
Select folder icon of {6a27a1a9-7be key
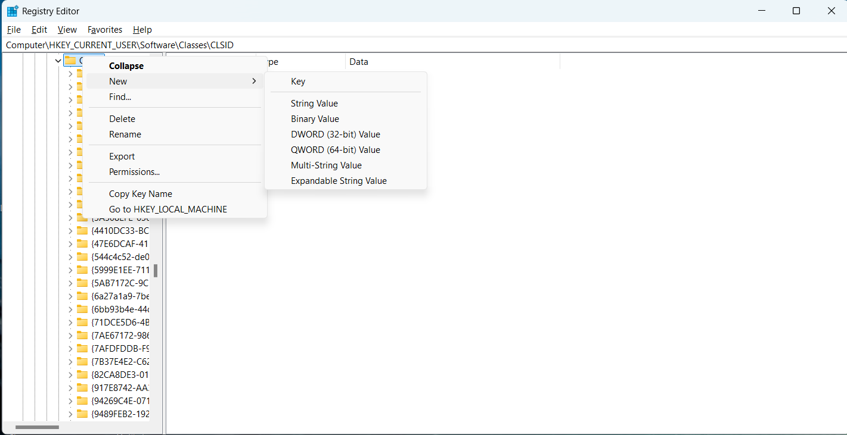coord(82,296)
